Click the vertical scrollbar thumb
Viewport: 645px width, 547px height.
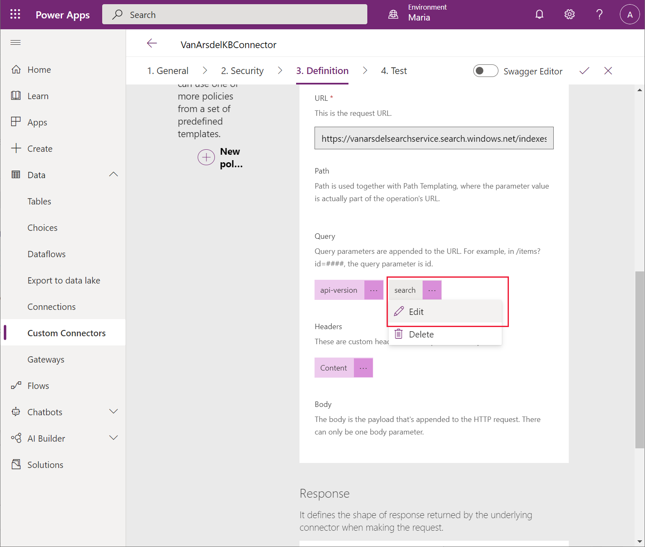[x=640, y=360]
